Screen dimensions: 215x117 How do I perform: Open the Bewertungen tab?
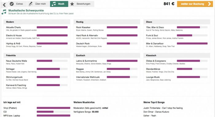point(81,4)
